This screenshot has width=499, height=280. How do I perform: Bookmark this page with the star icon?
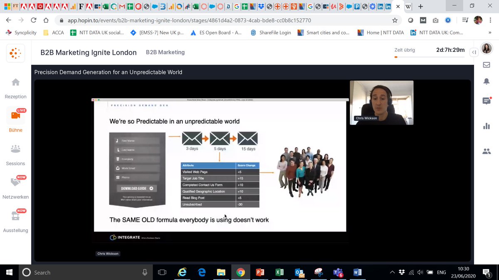click(395, 20)
